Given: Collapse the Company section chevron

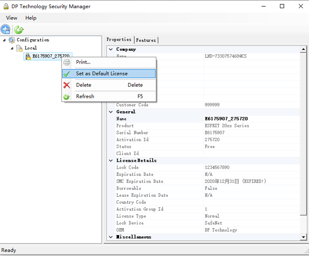Looking at the screenshot, I should [111, 49].
